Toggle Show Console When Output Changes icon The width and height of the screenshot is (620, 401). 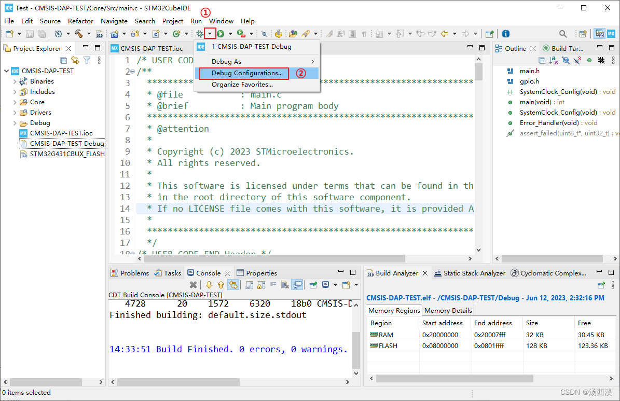click(297, 285)
